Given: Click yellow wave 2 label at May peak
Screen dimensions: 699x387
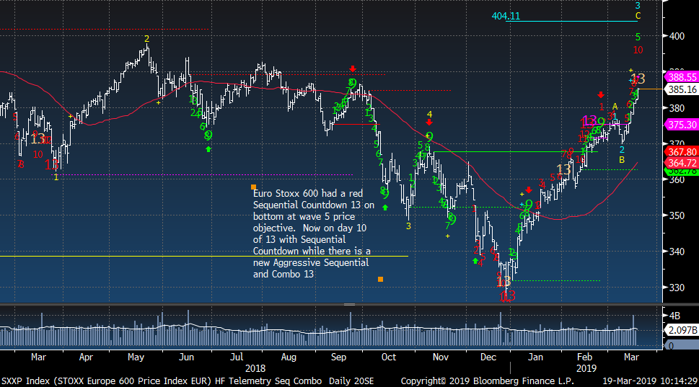Looking at the screenshot, I should point(146,39).
